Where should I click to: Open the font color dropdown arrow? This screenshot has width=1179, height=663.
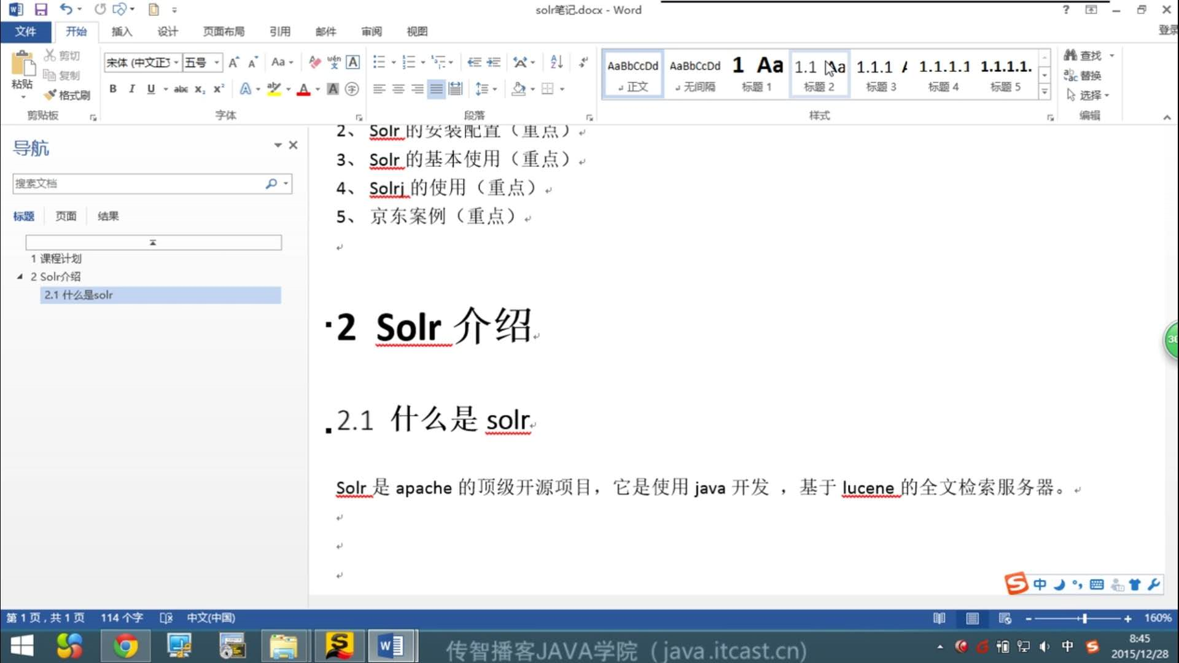click(317, 89)
